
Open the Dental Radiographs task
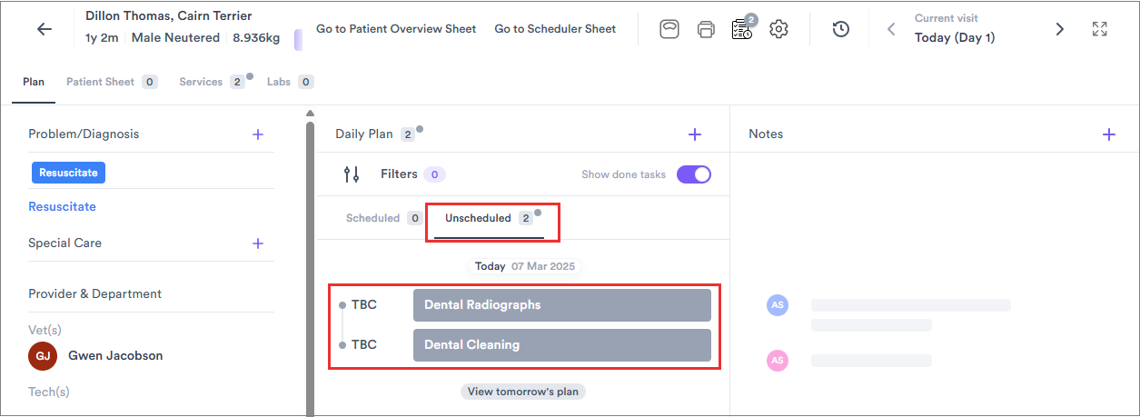point(562,305)
